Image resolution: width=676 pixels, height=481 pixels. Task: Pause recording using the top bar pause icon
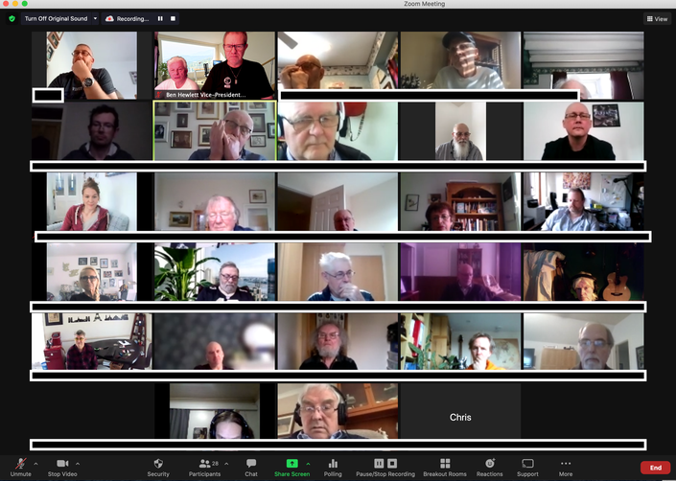(x=160, y=18)
